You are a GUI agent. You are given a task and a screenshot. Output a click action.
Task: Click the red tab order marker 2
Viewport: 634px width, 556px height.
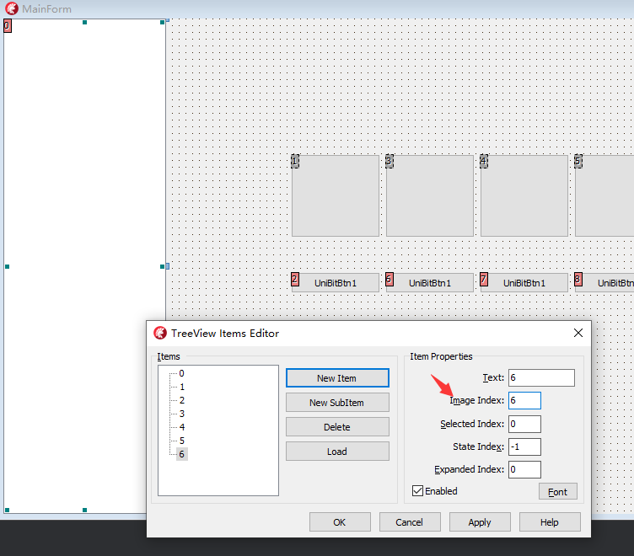(295, 280)
